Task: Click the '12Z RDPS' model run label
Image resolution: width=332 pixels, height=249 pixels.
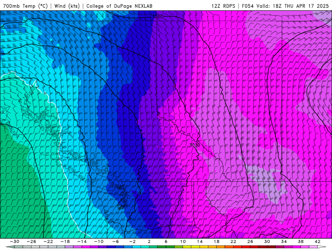Action: point(223,6)
